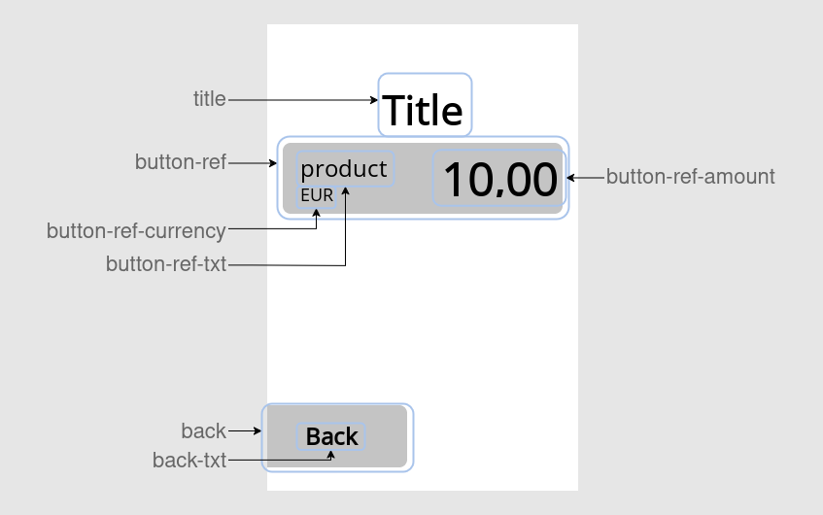Click the "title" annotation label
The image size is (823, 515).
[x=209, y=99]
